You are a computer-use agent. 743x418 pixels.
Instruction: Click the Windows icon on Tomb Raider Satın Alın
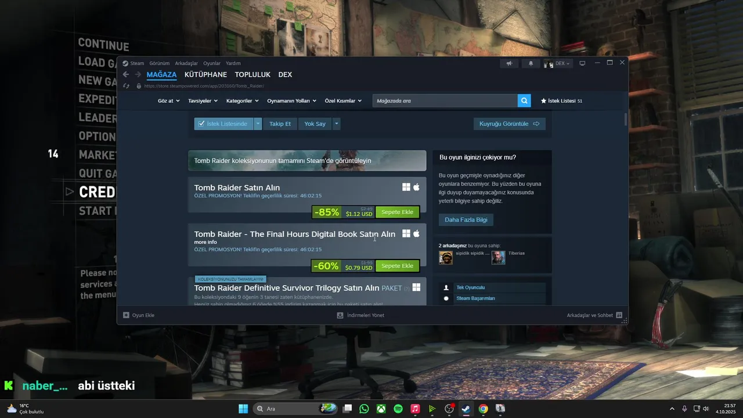406,187
